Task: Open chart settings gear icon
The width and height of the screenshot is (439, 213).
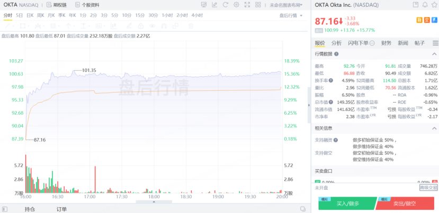Action: pos(236,5)
